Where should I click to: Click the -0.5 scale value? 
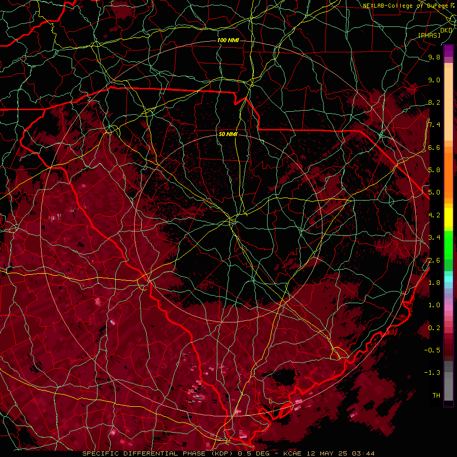(432, 350)
